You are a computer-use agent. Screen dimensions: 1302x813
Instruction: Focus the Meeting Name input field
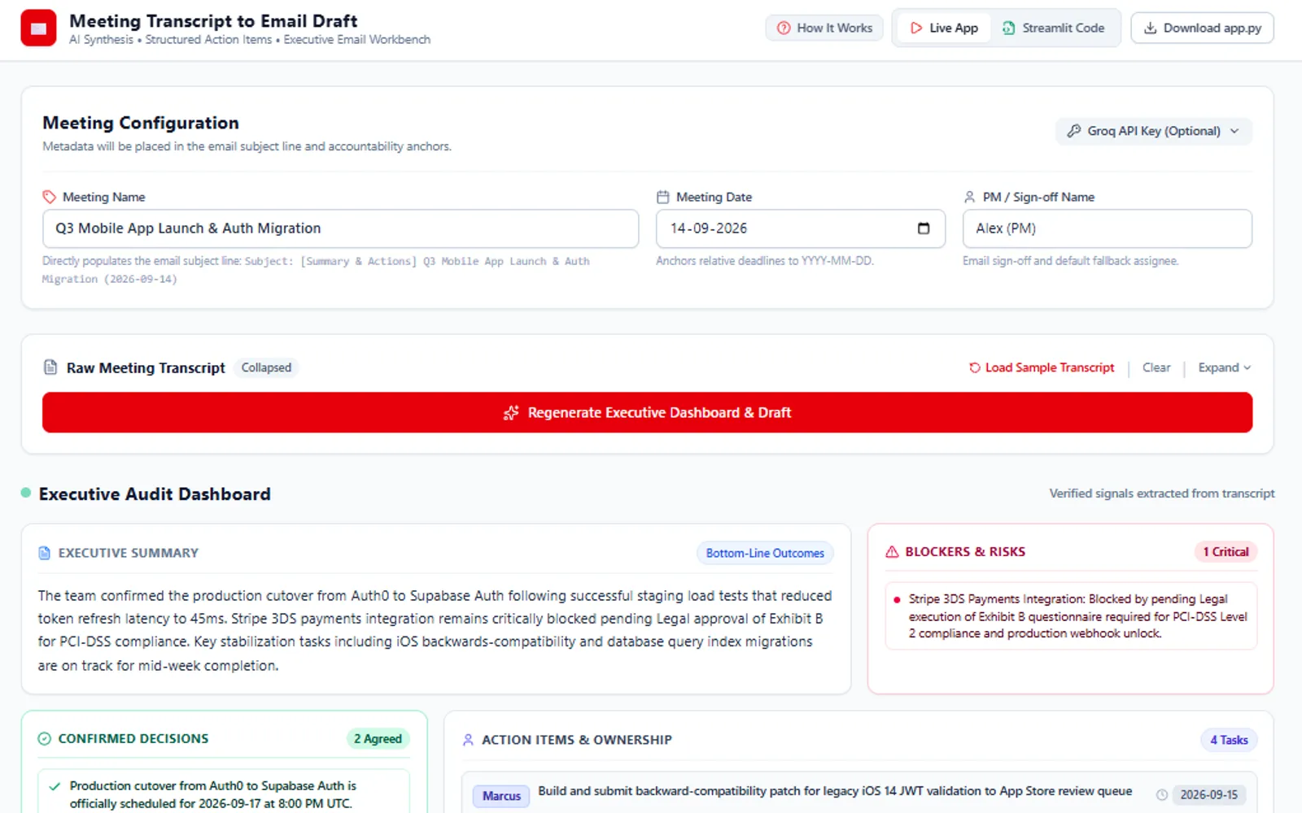(340, 228)
